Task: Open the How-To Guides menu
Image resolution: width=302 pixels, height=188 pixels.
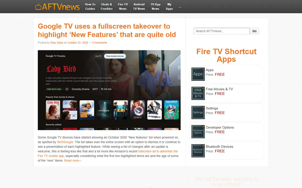Action: tap(90, 7)
